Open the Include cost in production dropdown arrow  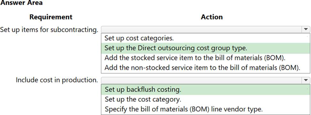click(x=306, y=80)
